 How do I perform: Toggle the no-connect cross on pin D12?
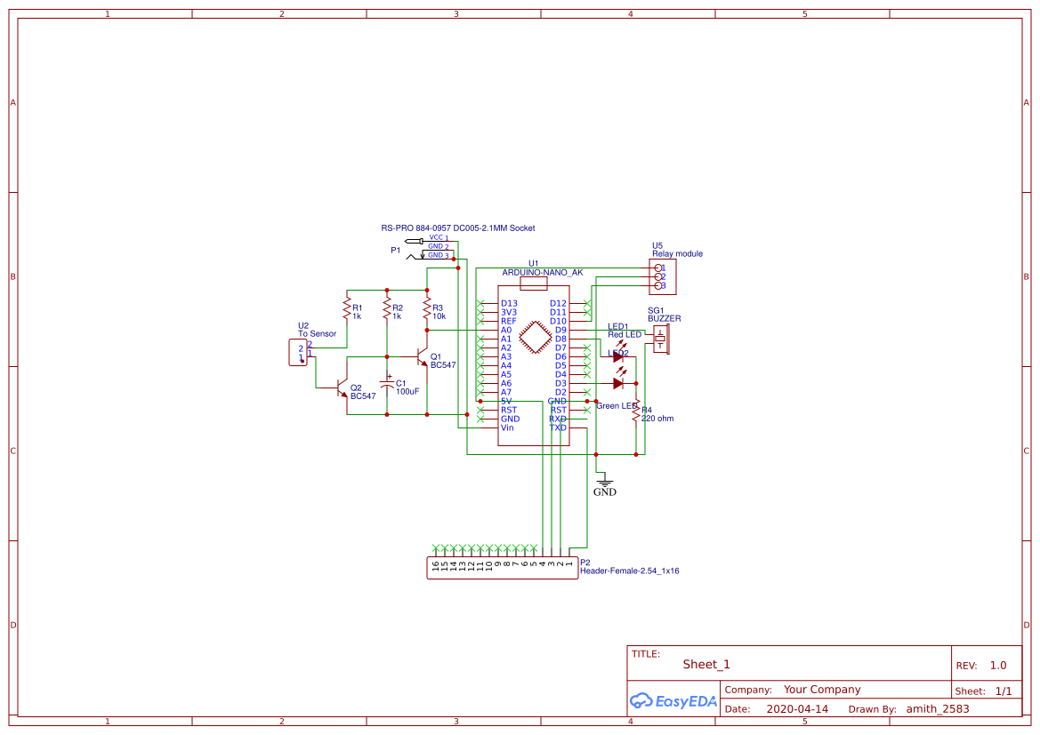point(586,303)
